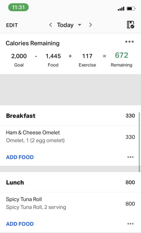Tap the green 11:31 time pill
Viewport: 141px width, 233px height.
(x=18, y=7)
